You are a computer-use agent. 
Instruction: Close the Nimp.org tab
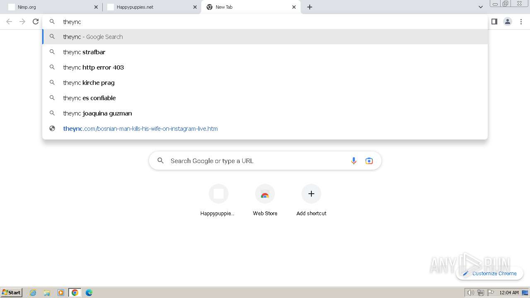point(96,7)
